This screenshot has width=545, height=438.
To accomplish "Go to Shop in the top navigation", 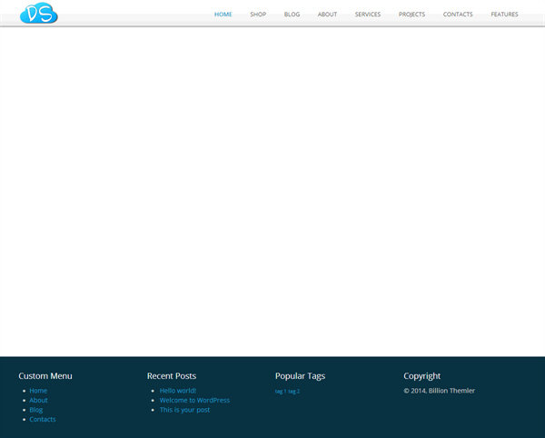I will pyautogui.click(x=258, y=15).
